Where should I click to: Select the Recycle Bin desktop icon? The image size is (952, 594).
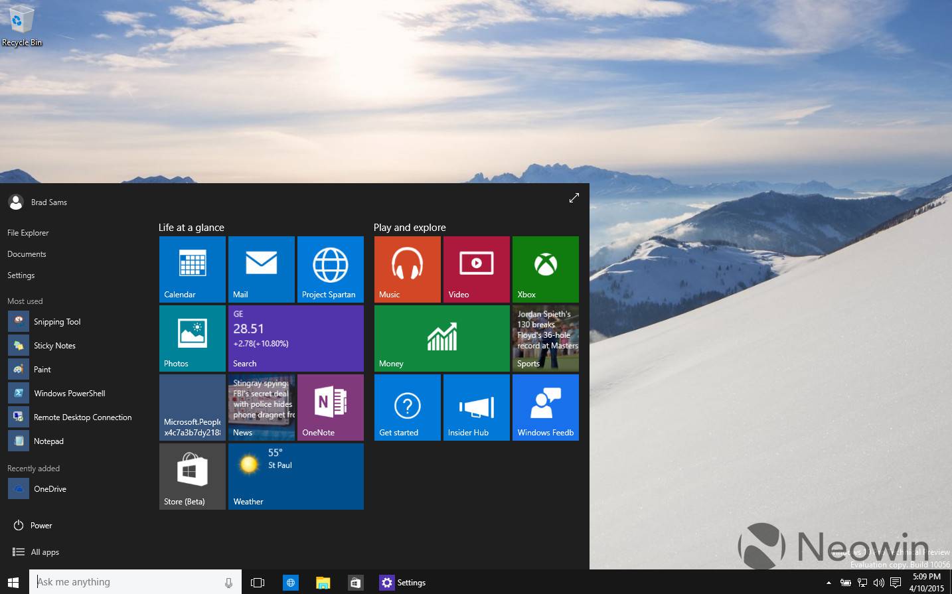pos(21,27)
